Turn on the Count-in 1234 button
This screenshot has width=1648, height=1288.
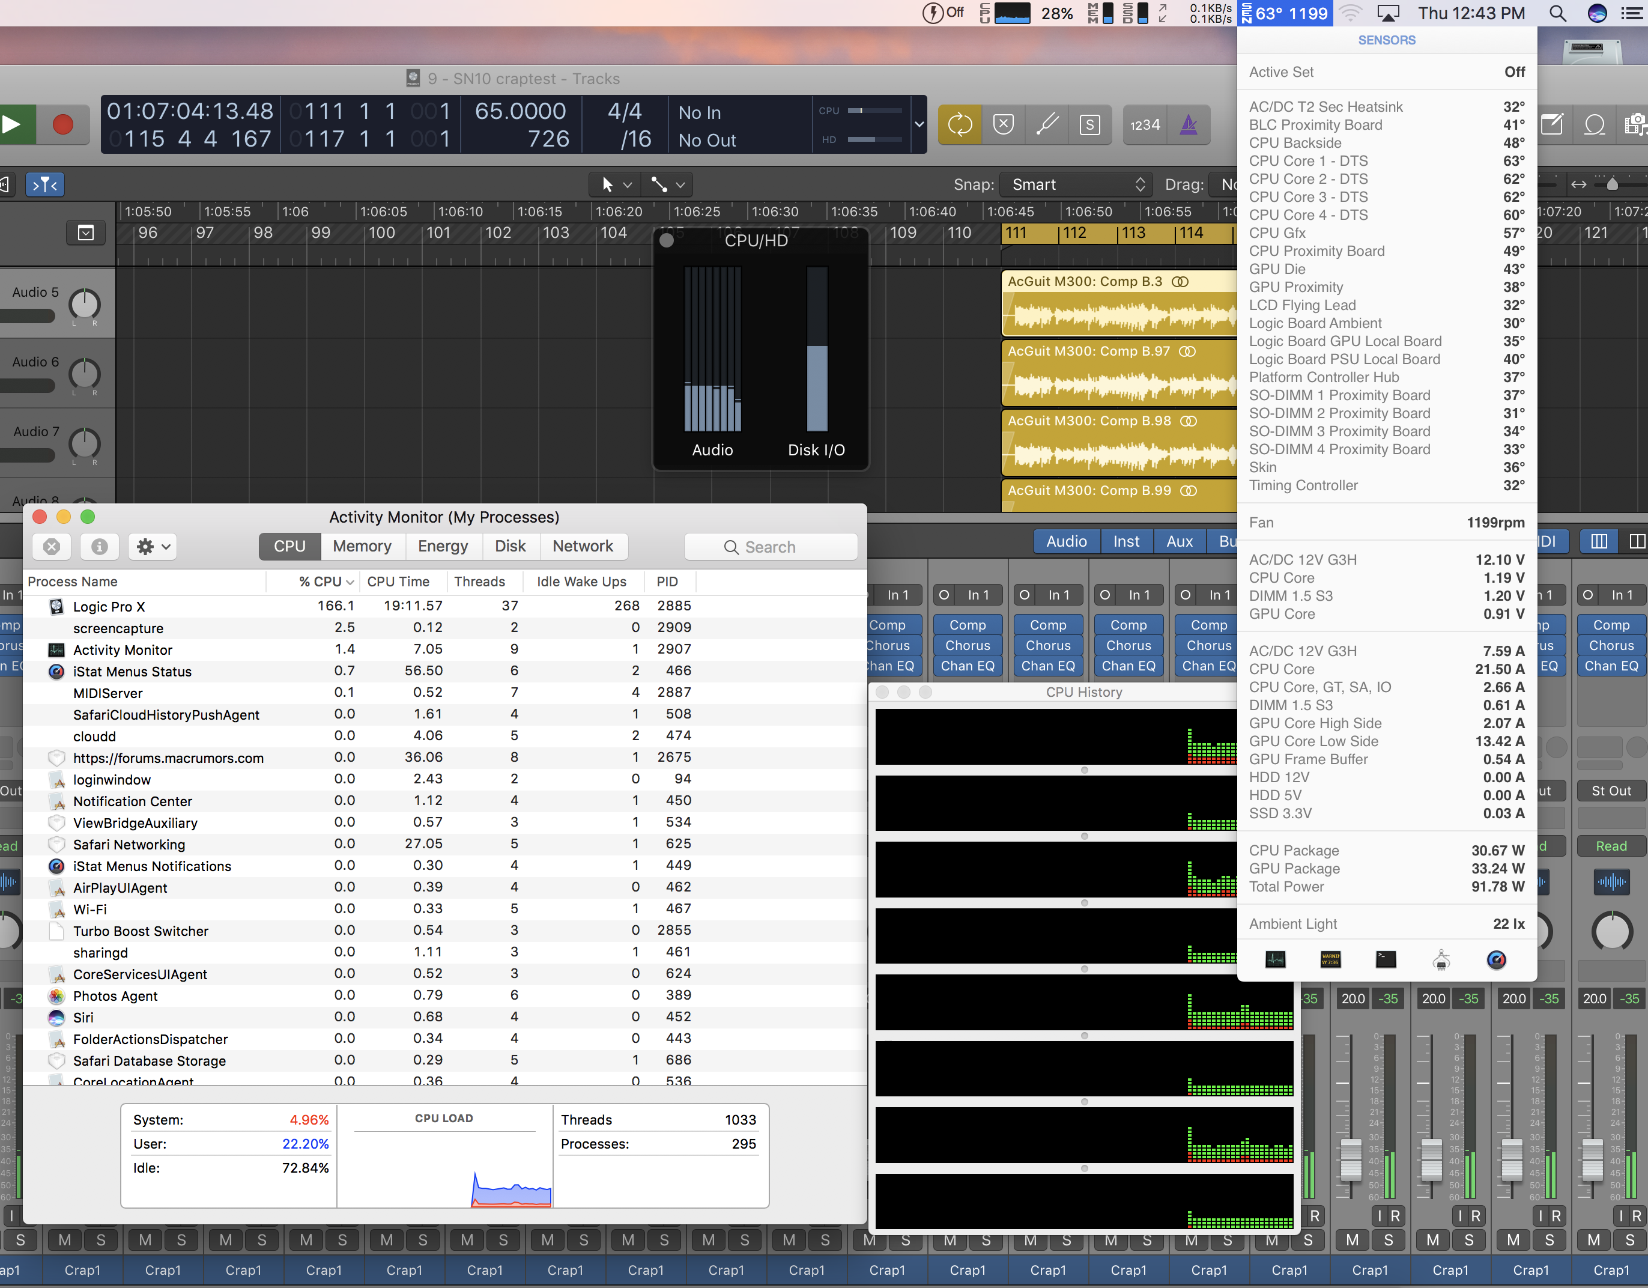(1145, 124)
